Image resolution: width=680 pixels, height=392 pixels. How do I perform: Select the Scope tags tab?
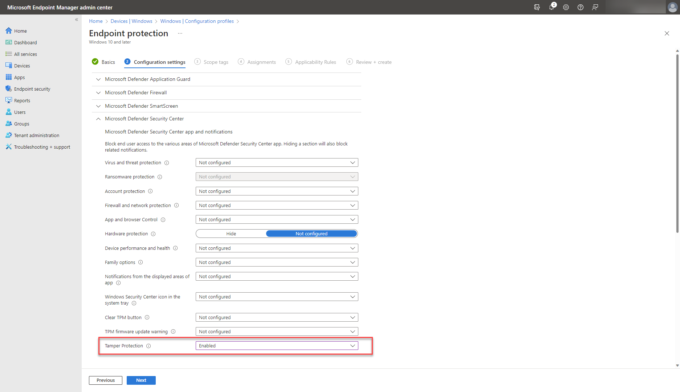pyautogui.click(x=211, y=62)
